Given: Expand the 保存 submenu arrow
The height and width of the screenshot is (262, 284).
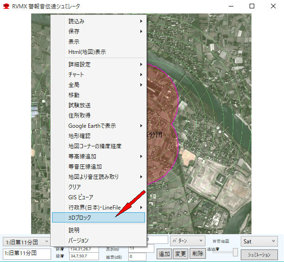Looking at the screenshot, I should coord(141,32).
